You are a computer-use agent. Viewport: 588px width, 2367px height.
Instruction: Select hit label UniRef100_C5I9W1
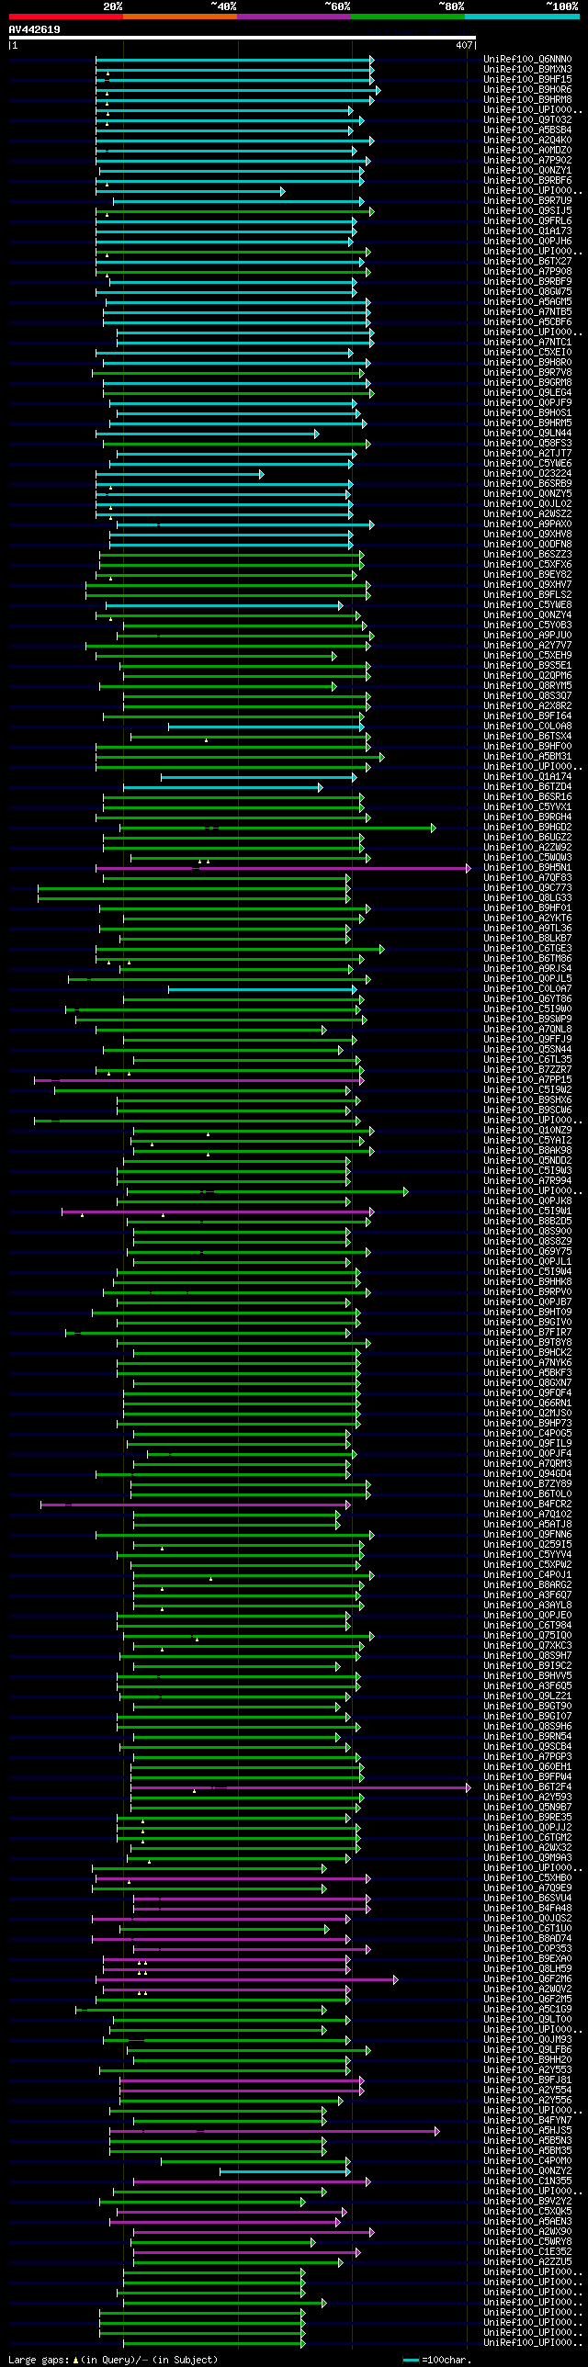pyautogui.click(x=527, y=1212)
